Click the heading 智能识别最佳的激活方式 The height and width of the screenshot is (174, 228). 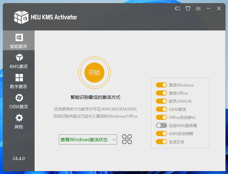pos(95,97)
